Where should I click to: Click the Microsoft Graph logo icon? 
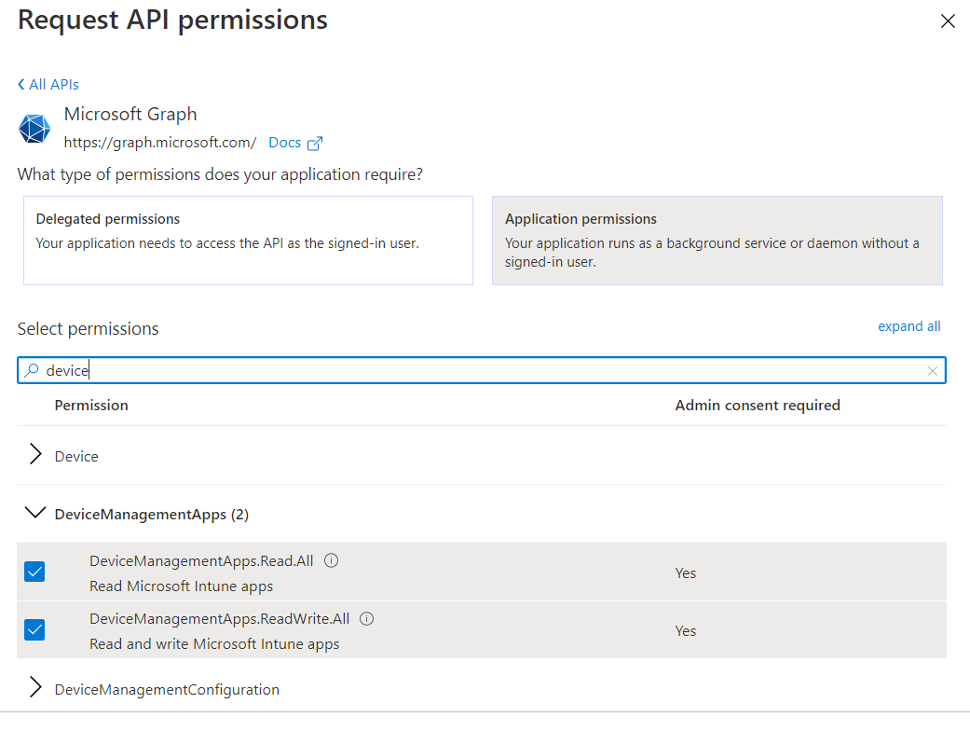coord(35,129)
